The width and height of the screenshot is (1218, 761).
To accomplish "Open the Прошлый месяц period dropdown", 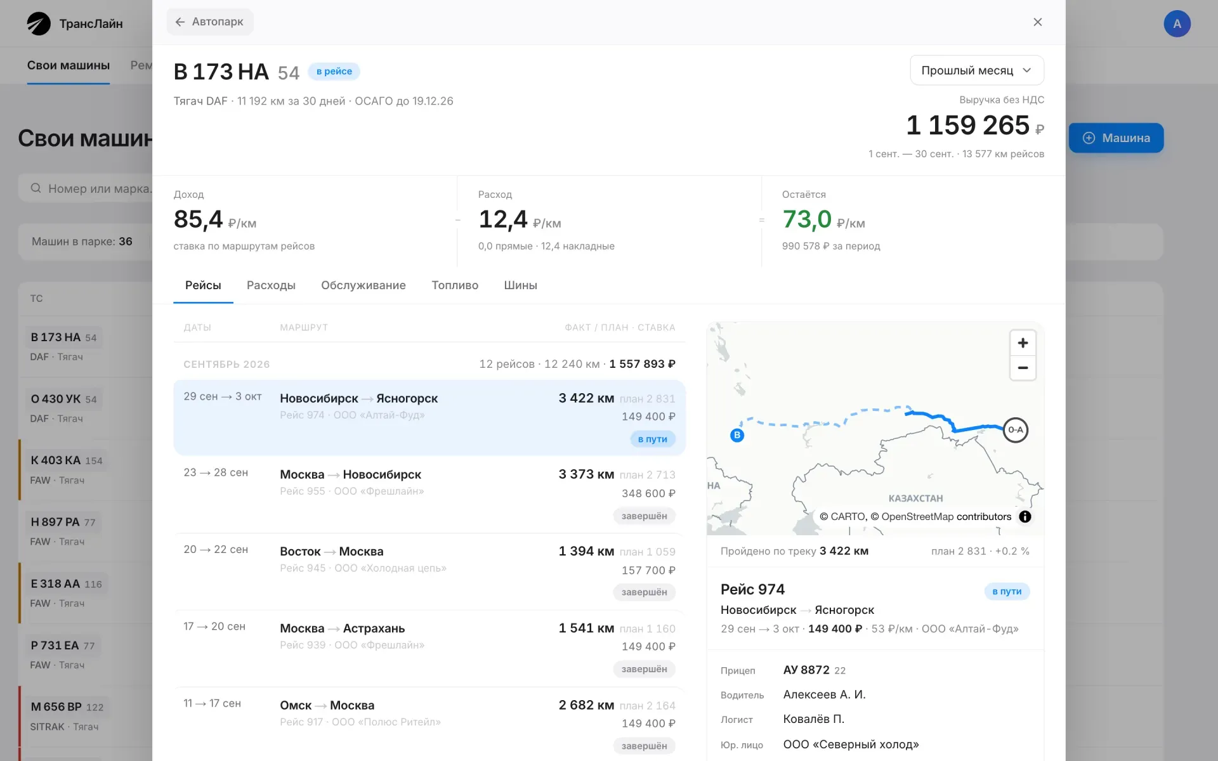I will [977, 70].
